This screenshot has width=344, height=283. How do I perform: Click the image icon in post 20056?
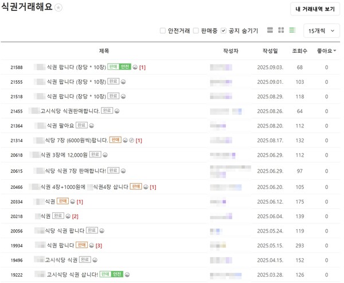tap(102, 231)
